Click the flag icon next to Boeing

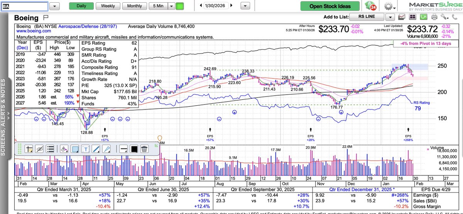point(46,18)
